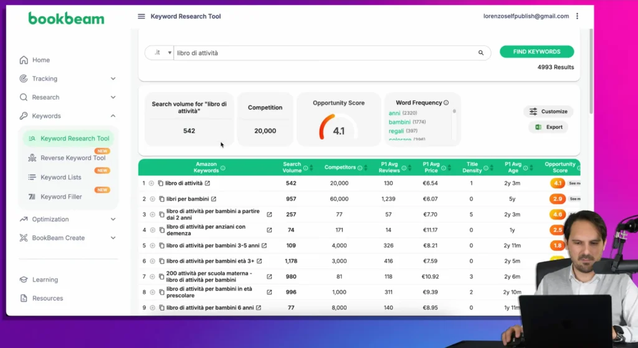Select Keyword Research Tool in sidebar
The width and height of the screenshot is (638, 348).
[69, 139]
